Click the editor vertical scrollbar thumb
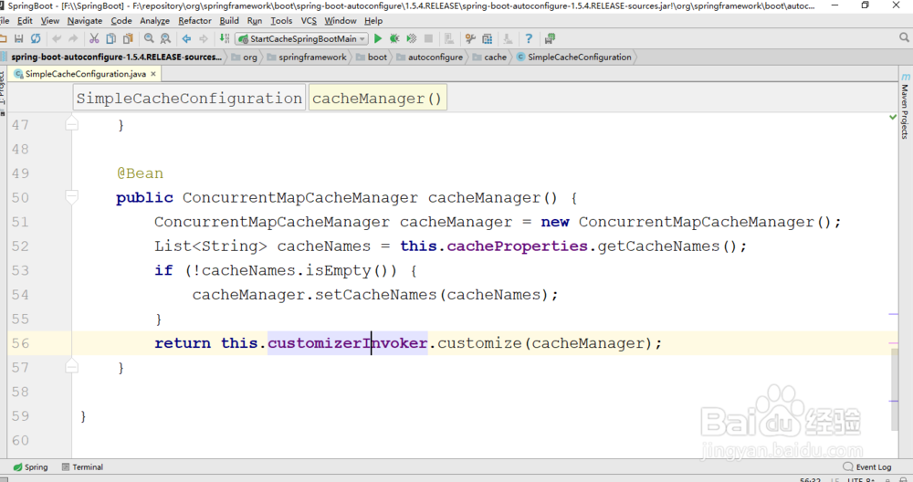 [894, 390]
